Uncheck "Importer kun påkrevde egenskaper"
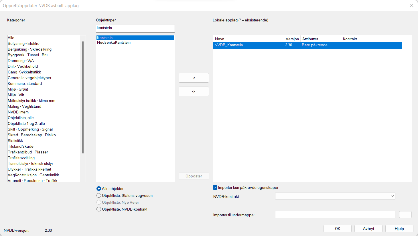 click(215, 187)
